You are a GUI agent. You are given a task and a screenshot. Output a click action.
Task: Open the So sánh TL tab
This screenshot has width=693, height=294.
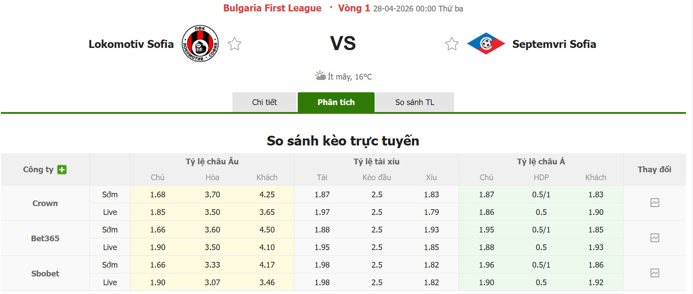[415, 102]
